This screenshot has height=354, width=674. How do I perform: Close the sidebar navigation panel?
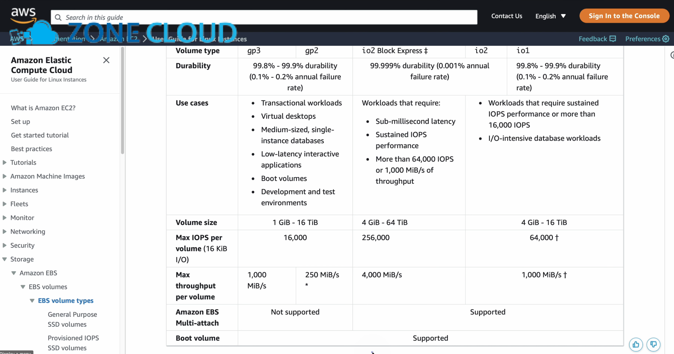106,60
